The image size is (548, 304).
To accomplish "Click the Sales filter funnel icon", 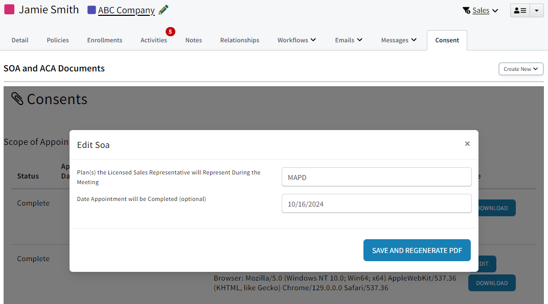I will click(x=466, y=11).
